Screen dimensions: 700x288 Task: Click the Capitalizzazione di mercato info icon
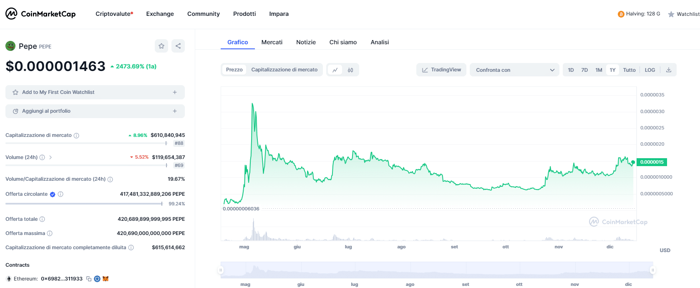tap(76, 136)
